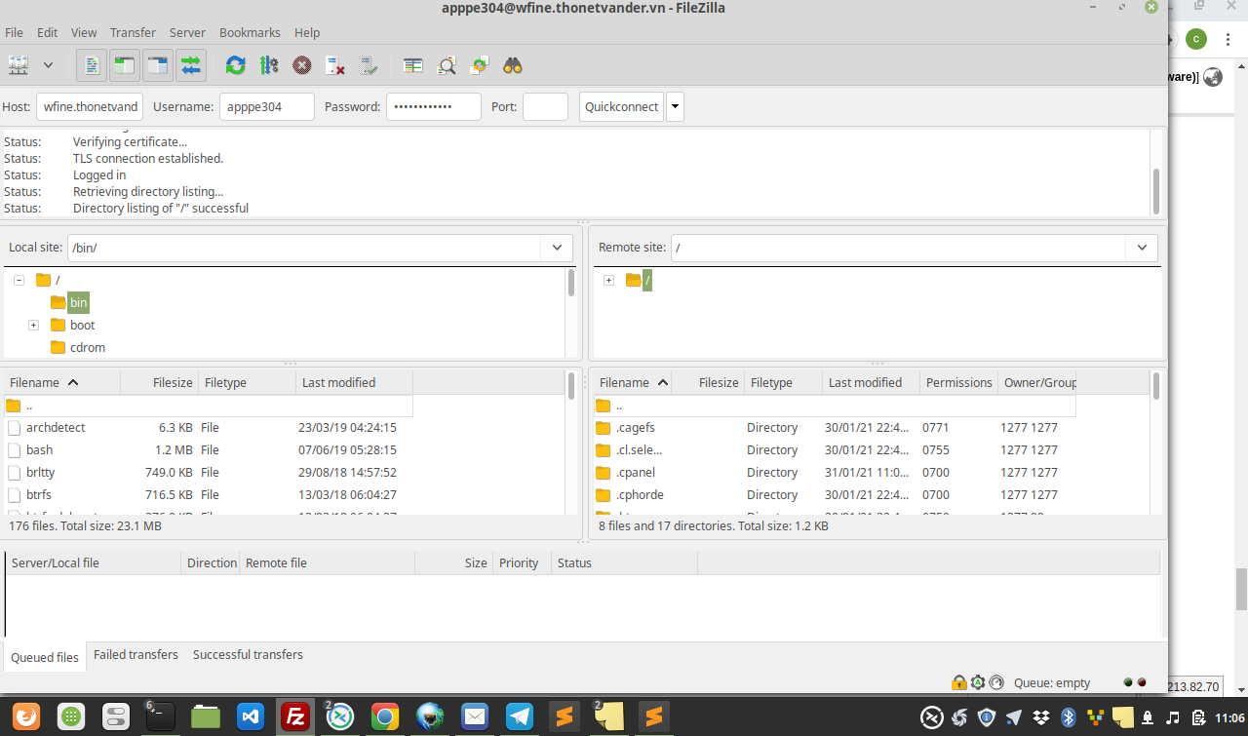Click the Username input field

coord(267,106)
